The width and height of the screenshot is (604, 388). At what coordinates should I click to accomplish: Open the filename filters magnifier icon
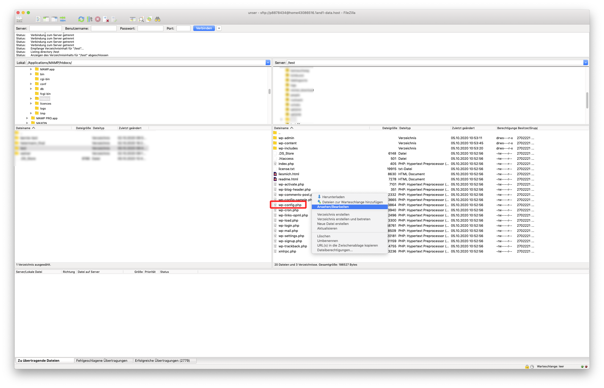tap(141, 19)
